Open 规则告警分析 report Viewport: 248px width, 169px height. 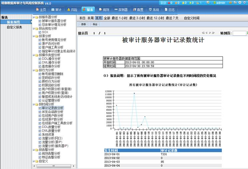pos(51,153)
